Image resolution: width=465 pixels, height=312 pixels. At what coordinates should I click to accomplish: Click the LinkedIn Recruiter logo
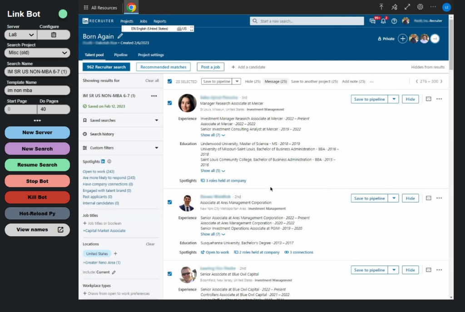tap(98, 21)
